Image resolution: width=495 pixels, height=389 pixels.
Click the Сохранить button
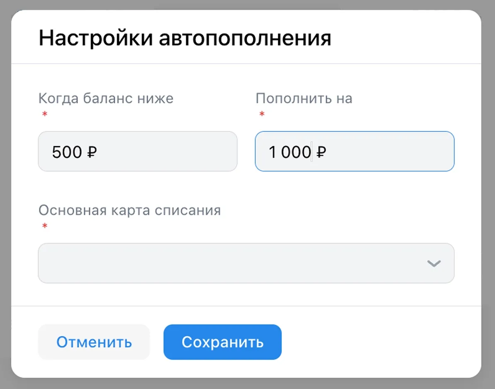pos(222,342)
